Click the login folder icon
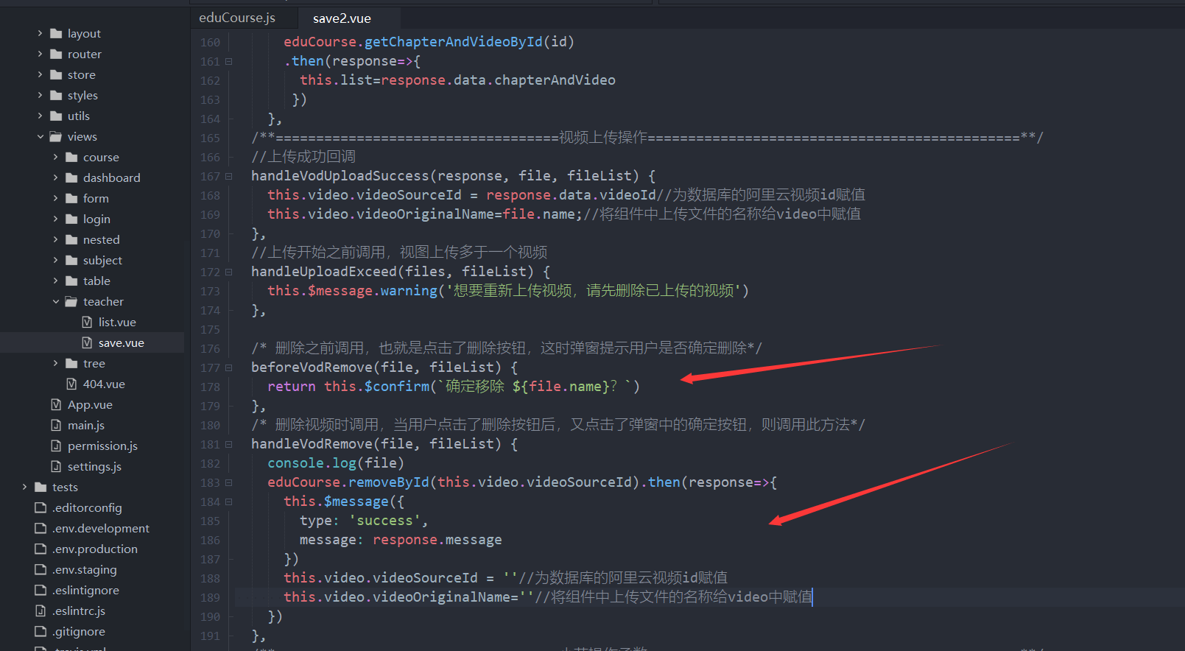This screenshot has height=651, width=1185. [x=71, y=219]
